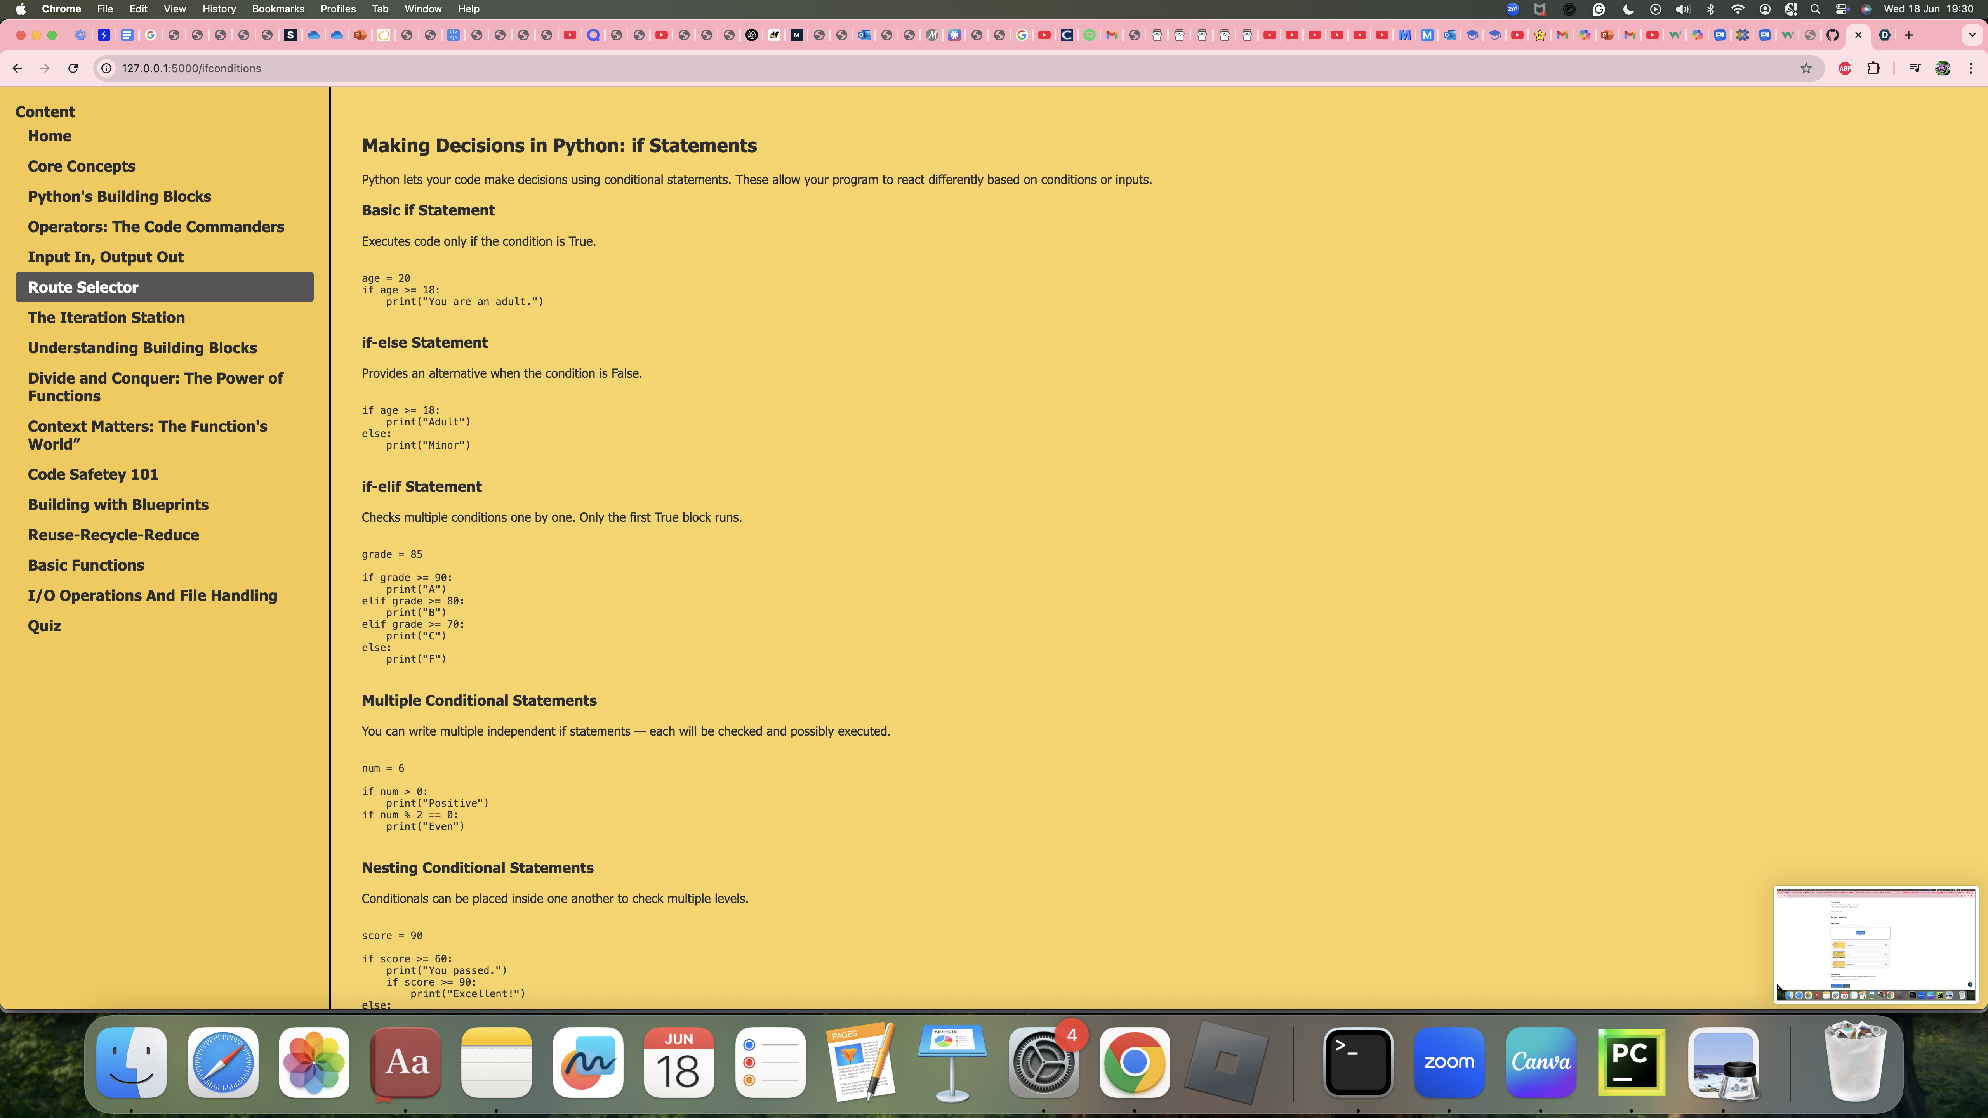Expand the tab search chevron dropdown
The width and height of the screenshot is (1988, 1118).
click(1972, 35)
